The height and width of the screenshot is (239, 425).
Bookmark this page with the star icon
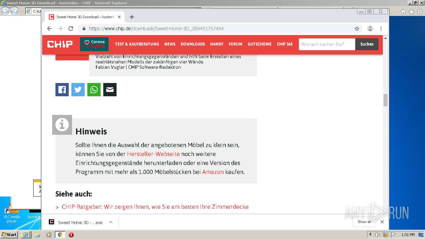click(357, 29)
